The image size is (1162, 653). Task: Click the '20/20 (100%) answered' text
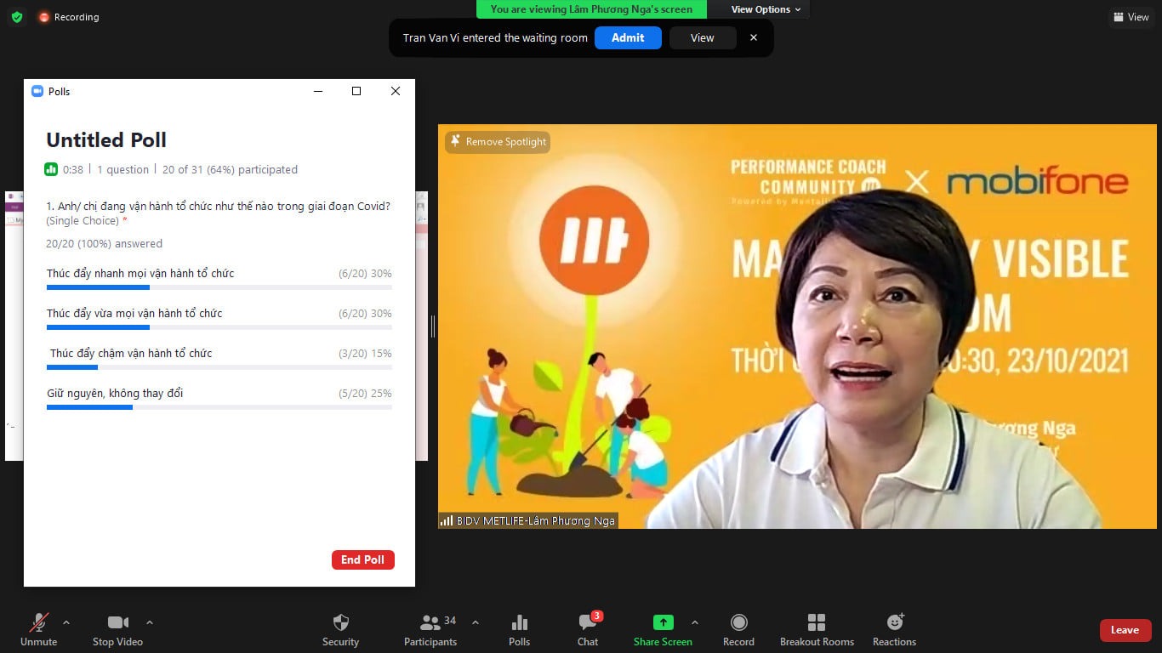[105, 243]
